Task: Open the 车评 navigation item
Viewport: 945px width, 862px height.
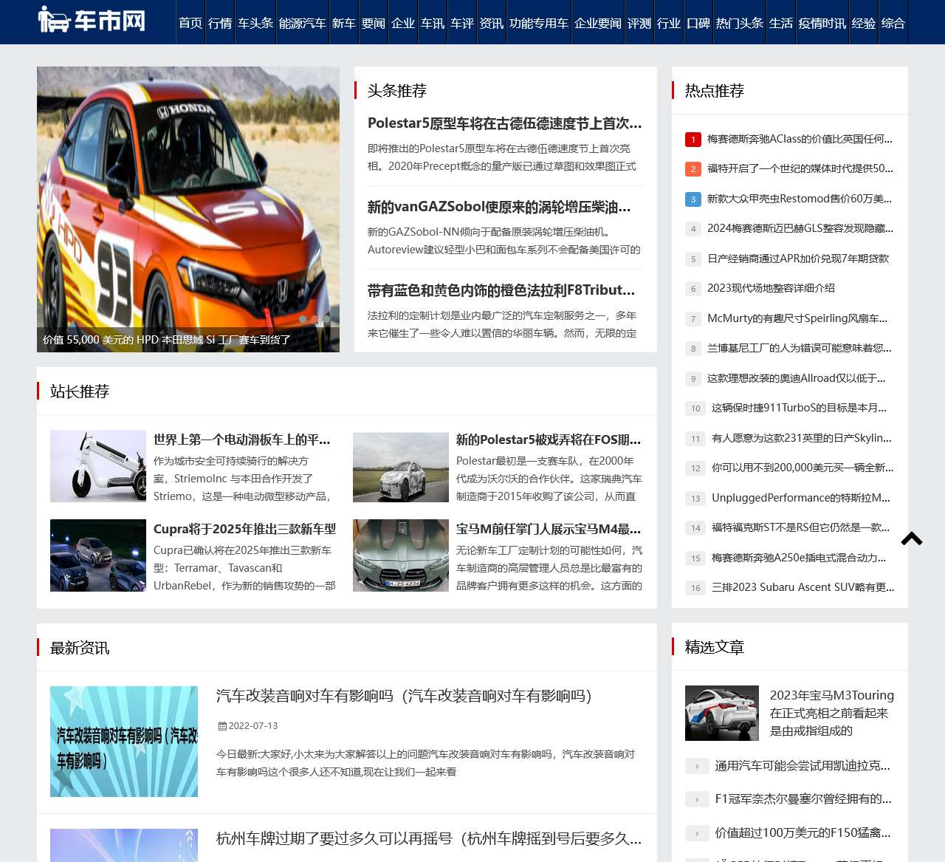Action: pos(462,23)
